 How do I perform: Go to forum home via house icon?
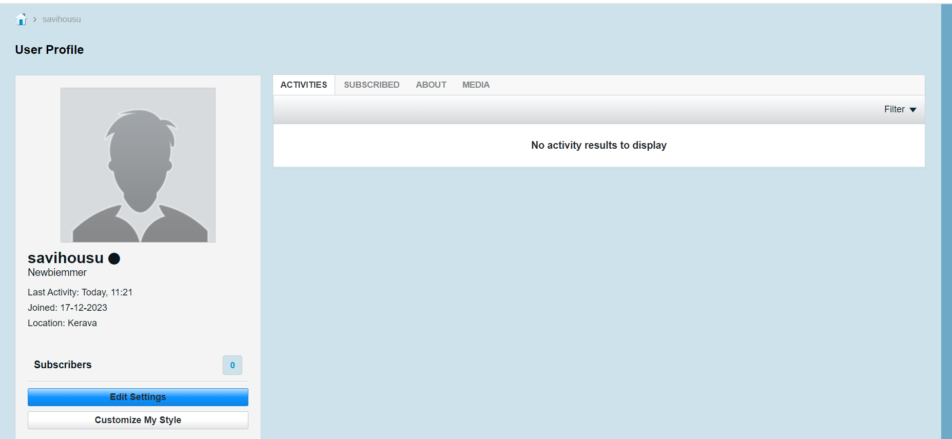(21, 19)
